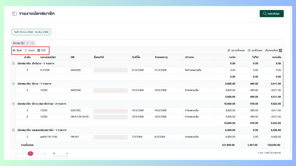Open the date range filter pill

[31, 32]
